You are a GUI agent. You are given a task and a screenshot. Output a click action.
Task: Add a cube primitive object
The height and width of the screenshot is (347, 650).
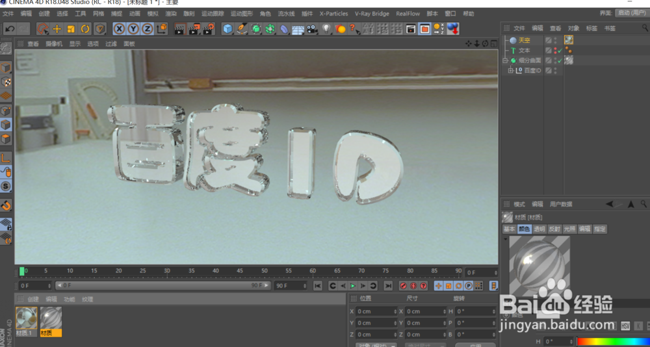coord(227,29)
